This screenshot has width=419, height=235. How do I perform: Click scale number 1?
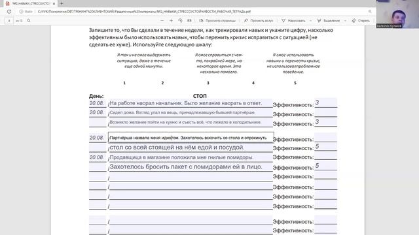(x=124, y=83)
